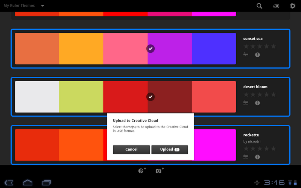Open info icon for sunset sea

tap(257, 55)
